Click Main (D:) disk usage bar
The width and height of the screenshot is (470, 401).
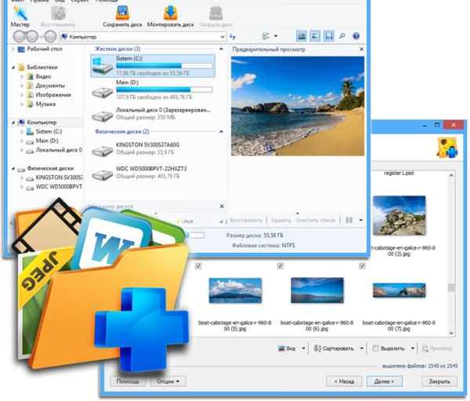click(x=164, y=89)
